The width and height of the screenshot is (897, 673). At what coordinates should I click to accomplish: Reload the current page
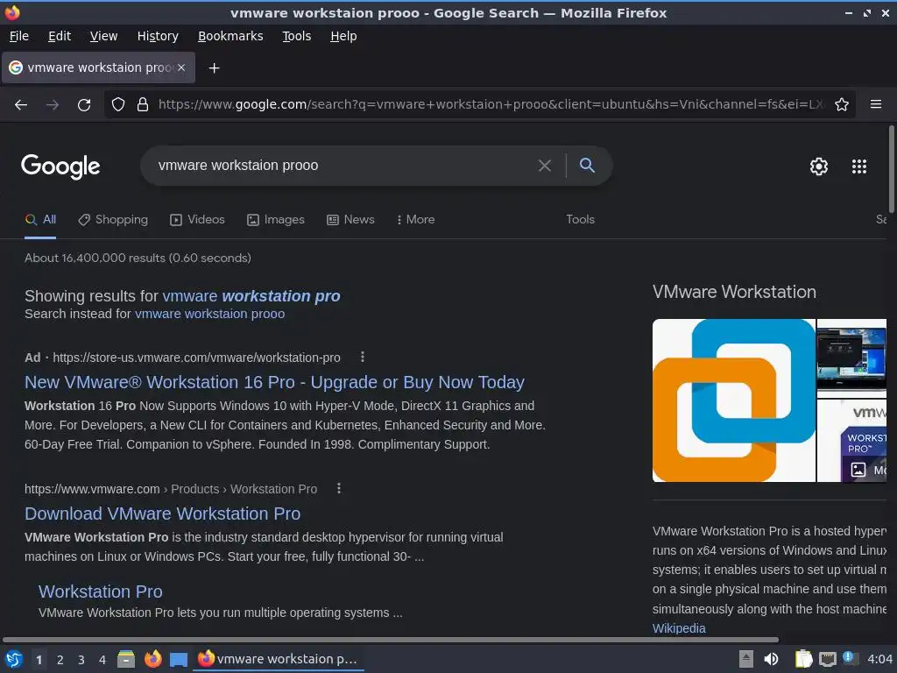coord(84,105)
